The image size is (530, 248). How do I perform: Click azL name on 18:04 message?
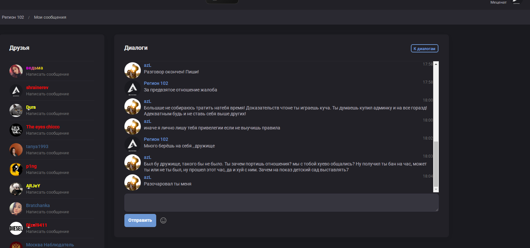pos(147,177)
